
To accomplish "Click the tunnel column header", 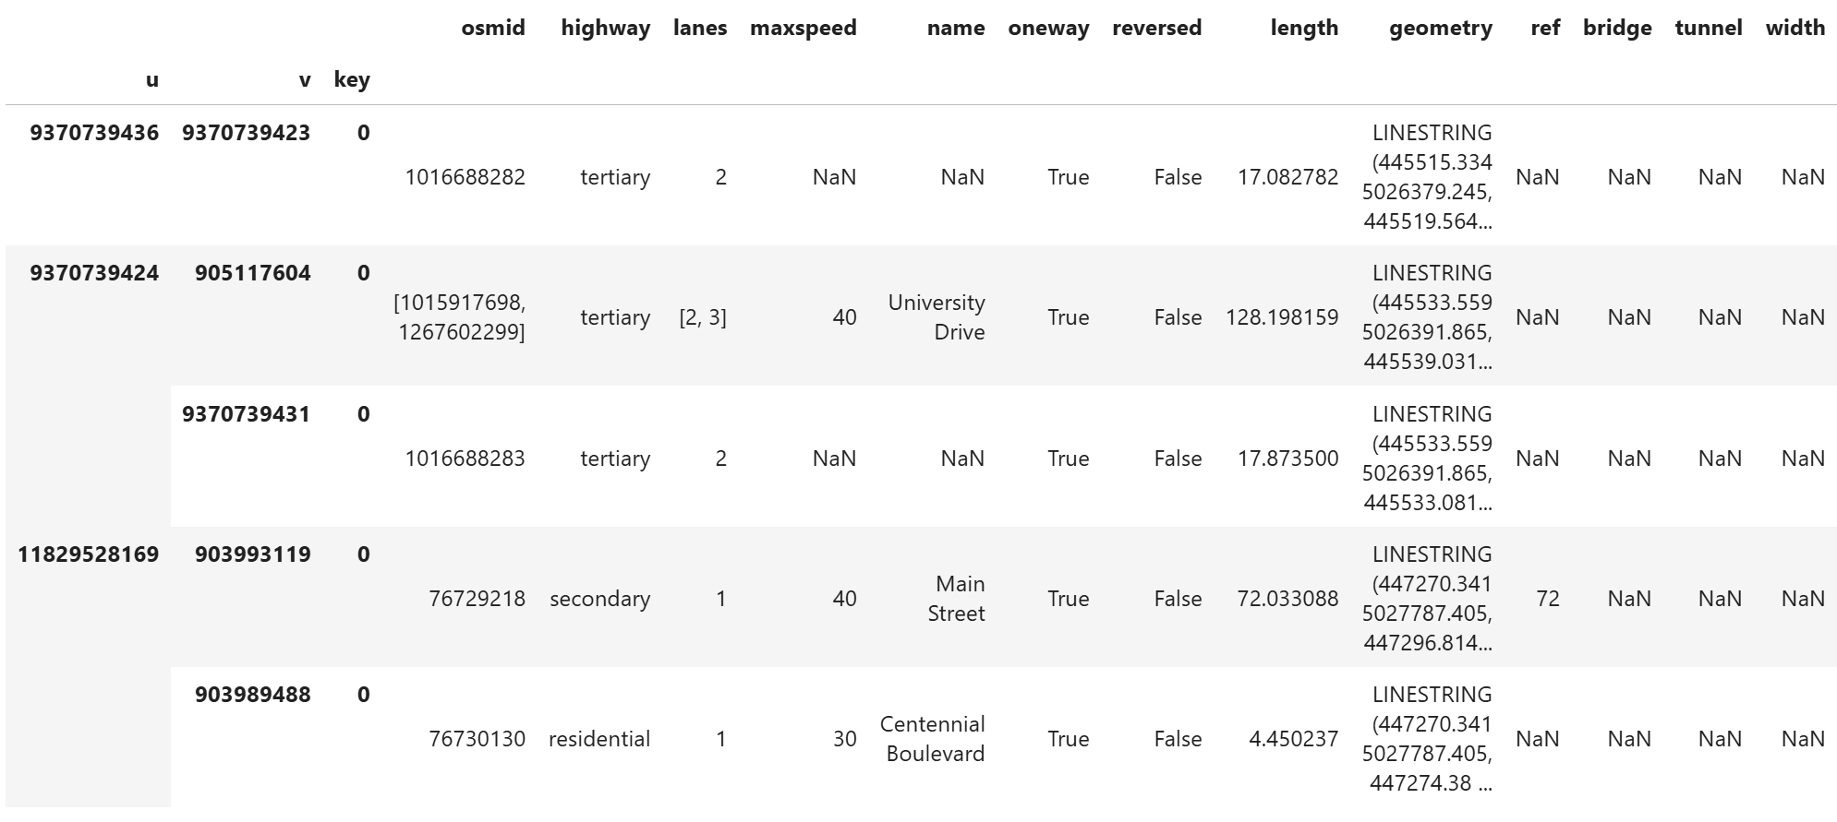I will (1708, 28).
